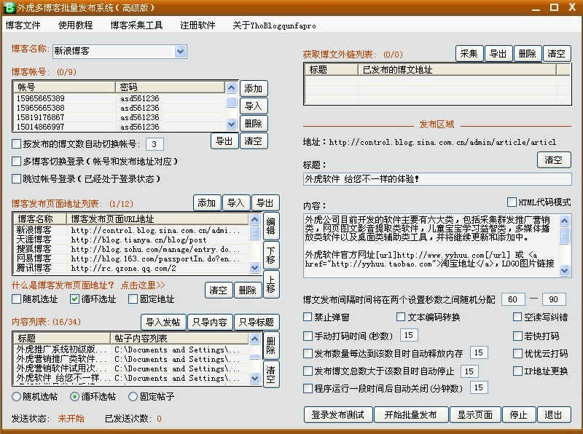The width and height of the screenshot is (583, 434).
Task: Expand the 博客名称 dropdown list
Action: [x=180, y=52]
